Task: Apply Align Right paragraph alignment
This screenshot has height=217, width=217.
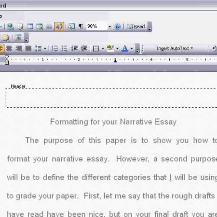Action: pos(19,48)
